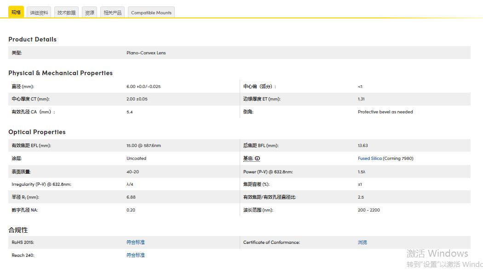Click the 直径 (mm) label
Image resolution: width=483 pixels, height=271 pixels.
23,87
